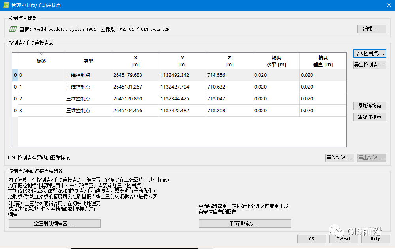Open 三维控制点 type cell for point 1
This screenshot has height=249, width=395.
click(x=88, y=87)
